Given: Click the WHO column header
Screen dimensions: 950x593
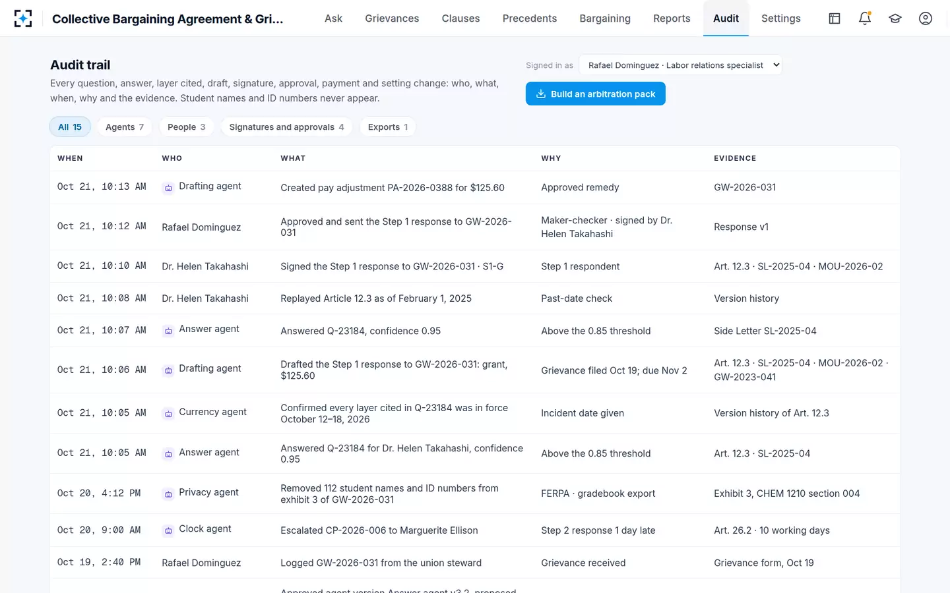Looking at the screenshot, I should [x=172, y=158].
